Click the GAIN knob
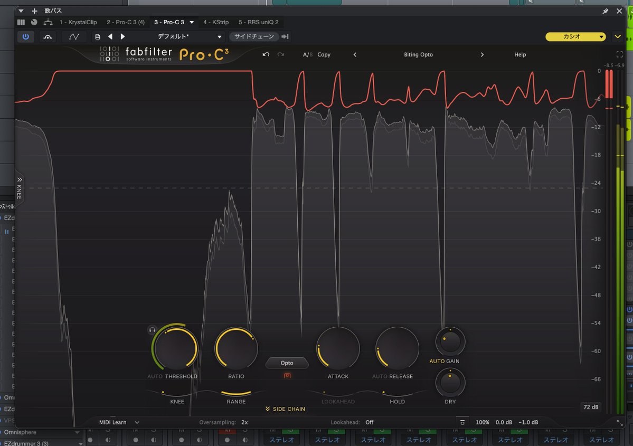 point(450,341)
